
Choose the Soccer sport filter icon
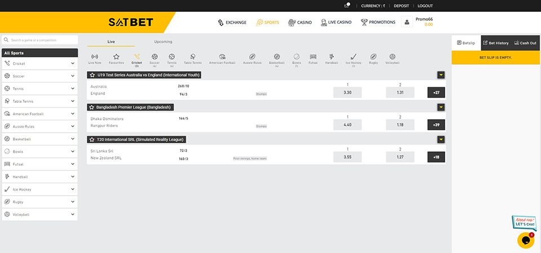click(154, 57)
